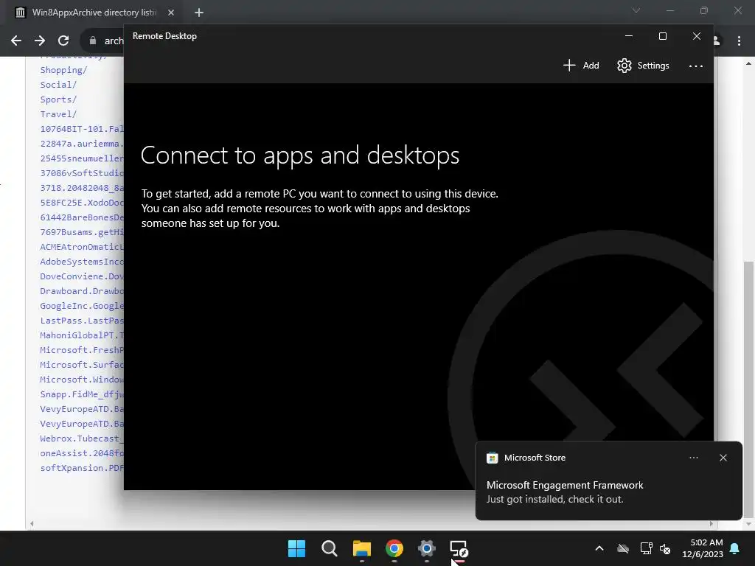Select the Win8AppxArchive directory listing tab
The width and height of the screenshot is (755, 566).
[x=94, y=13]
